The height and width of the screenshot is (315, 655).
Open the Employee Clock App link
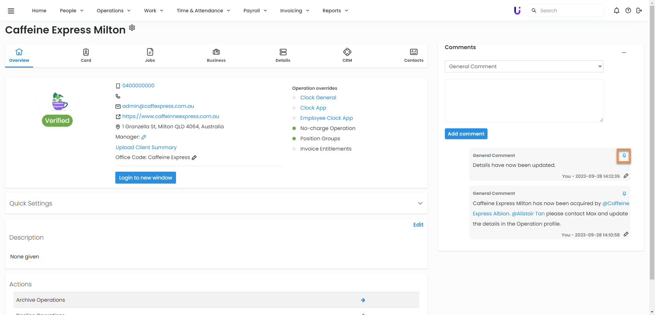pyautogui.click(x=326, y=118)
